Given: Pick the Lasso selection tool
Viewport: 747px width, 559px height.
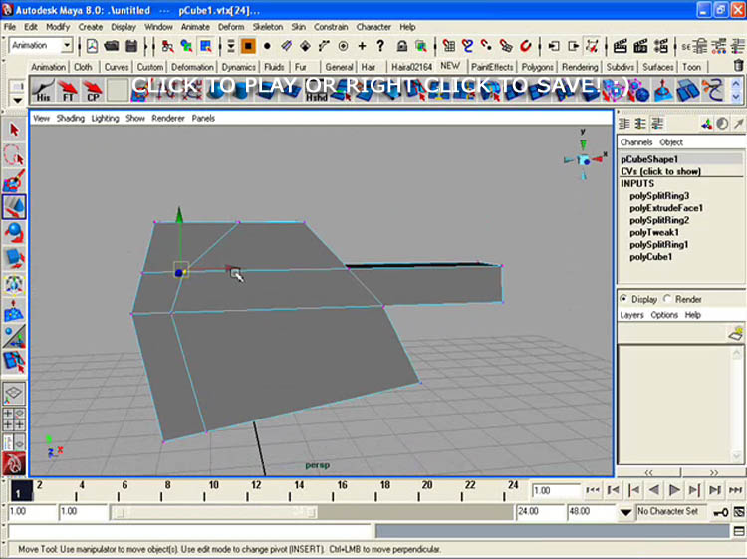Looking at the screenshot, I should [x=14, y=155].
